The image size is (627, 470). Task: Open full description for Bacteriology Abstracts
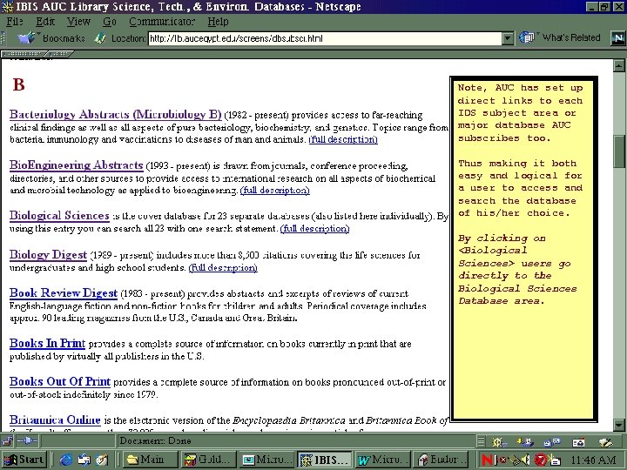[343, 139]
